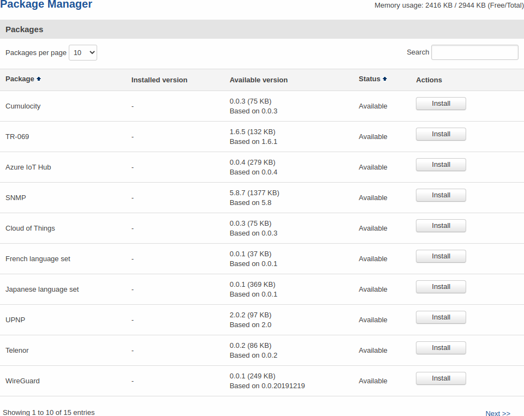Screen dimensions: 524x416
Task: Install the WireGuard package
Action: click(440, 378)
